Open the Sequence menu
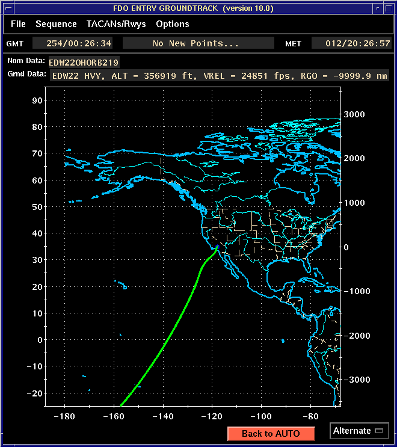The height and width of the screenshot is (447, 397). click(x=56, y=24)
